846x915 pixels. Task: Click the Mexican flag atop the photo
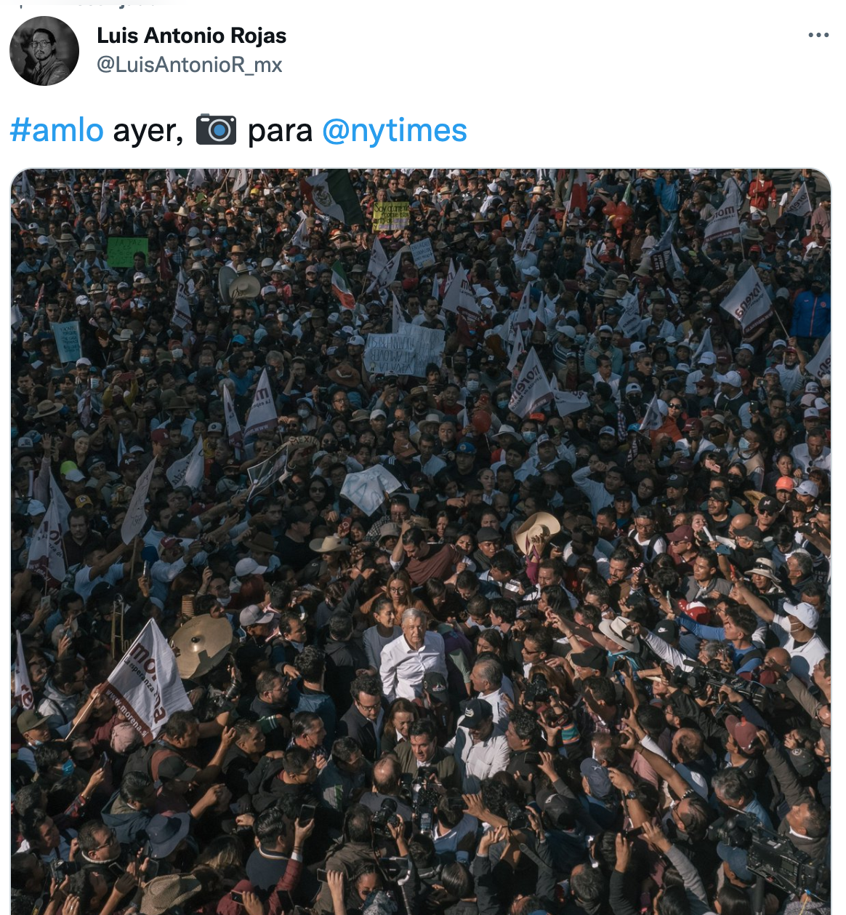(x=333, y=196)
